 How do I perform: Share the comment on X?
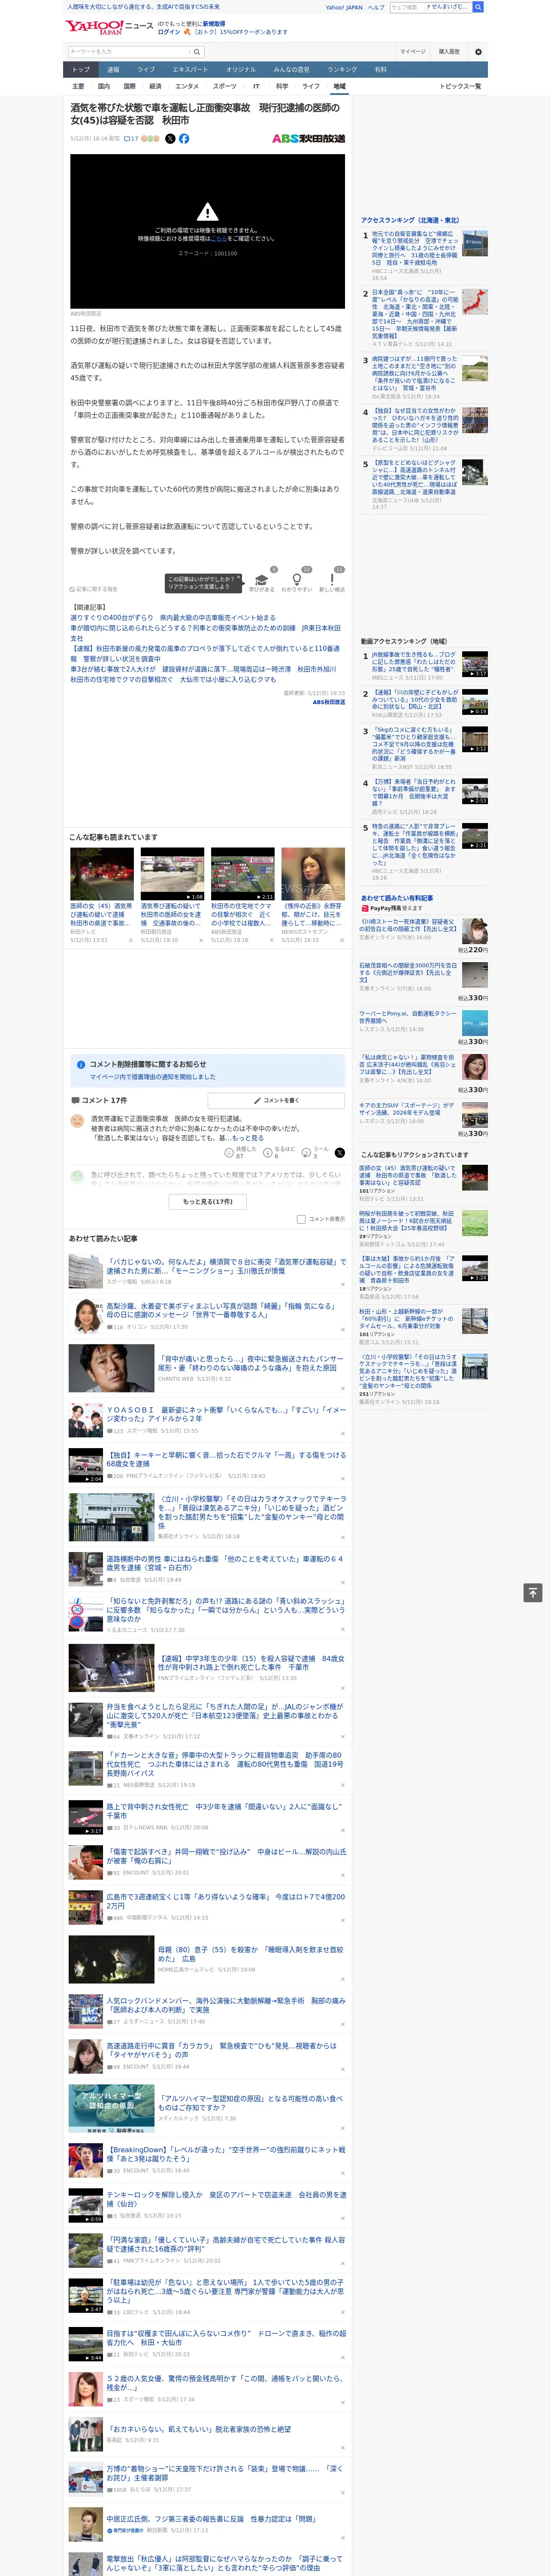pos(340,1153)
